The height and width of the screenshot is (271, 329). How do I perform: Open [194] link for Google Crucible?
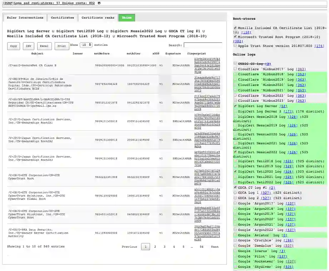289,240
